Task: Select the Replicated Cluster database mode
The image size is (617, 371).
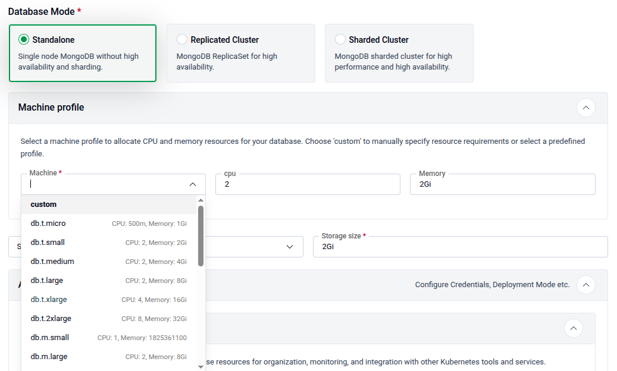Action: coord(181,40)
